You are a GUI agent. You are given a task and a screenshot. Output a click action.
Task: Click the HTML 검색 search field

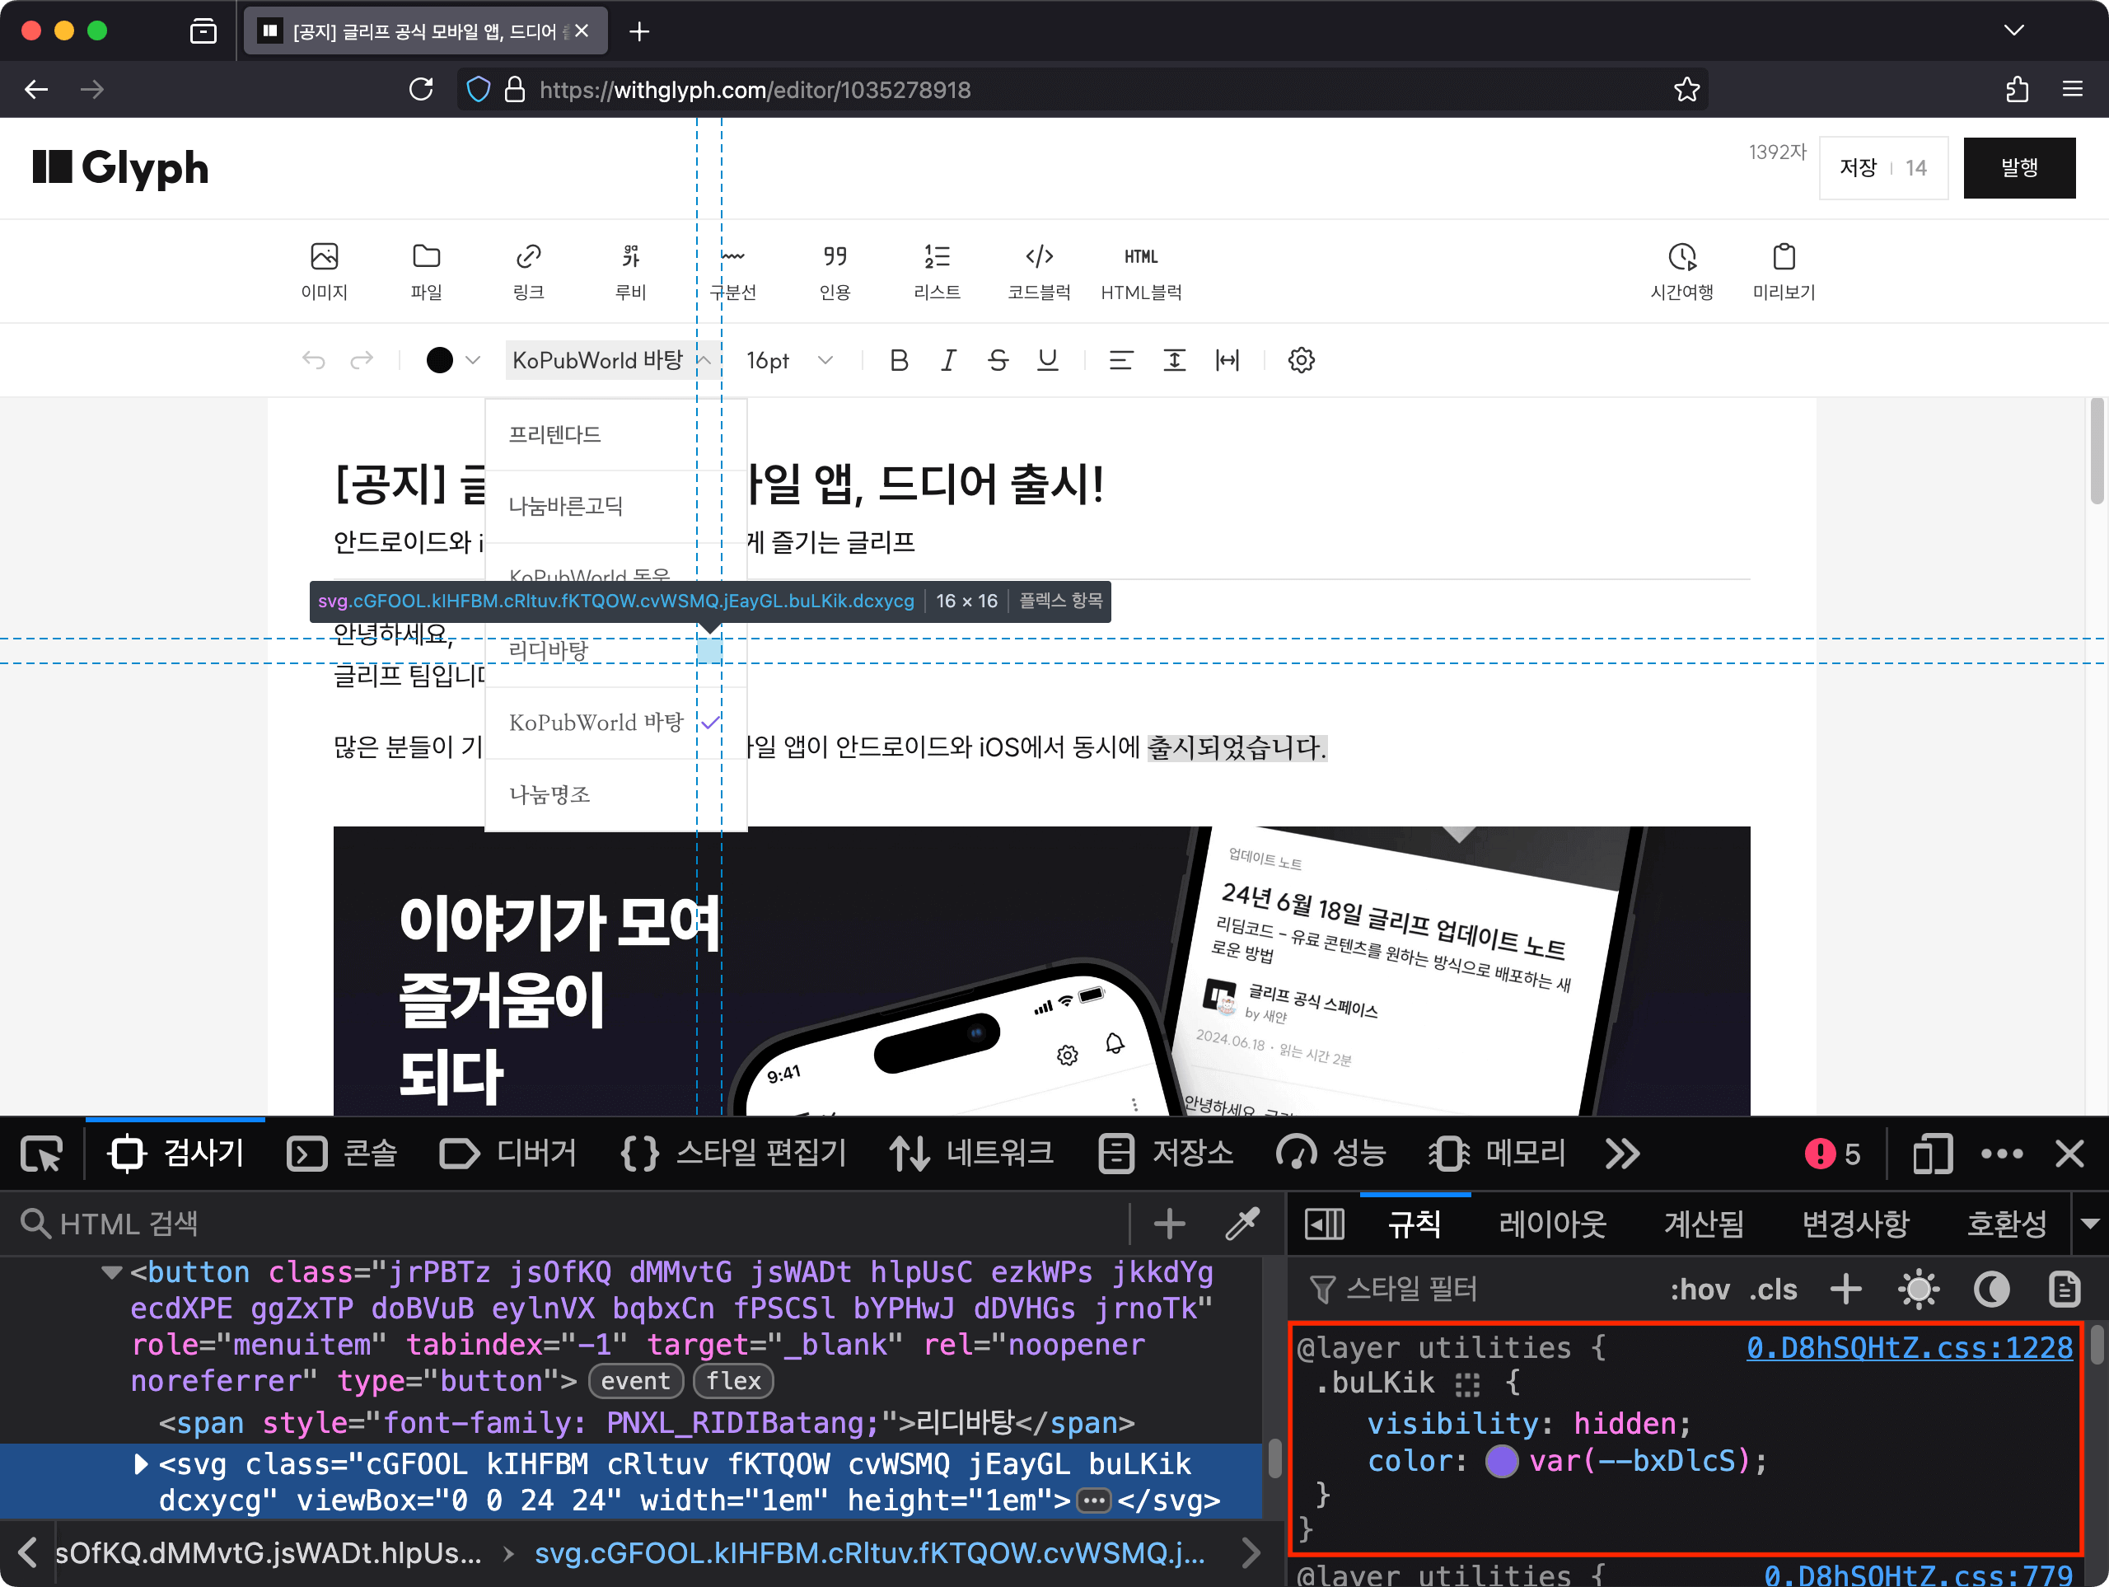(x=572, y=1224)
